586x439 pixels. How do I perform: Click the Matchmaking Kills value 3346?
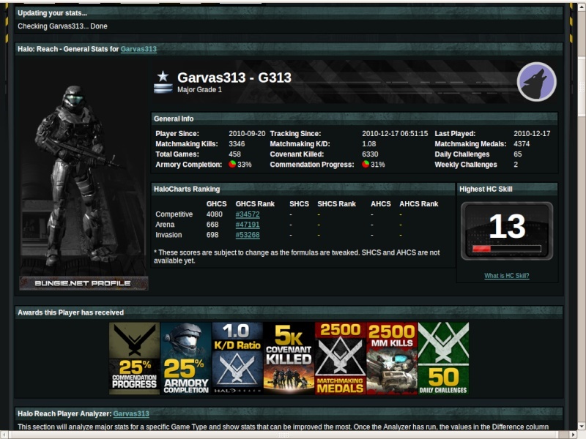pyautogui.click(x=237, y=144)
